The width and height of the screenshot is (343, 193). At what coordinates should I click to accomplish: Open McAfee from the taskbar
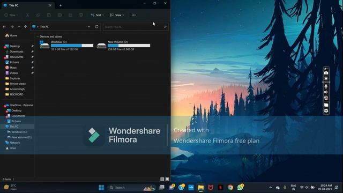211,187
